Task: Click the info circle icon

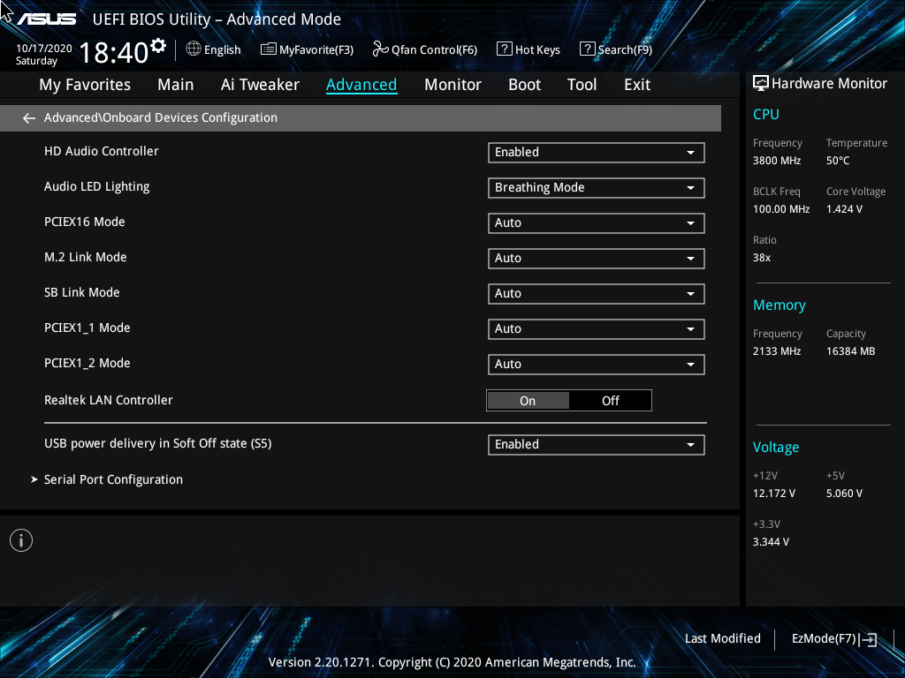Action: pyautogui.click(x=21, y=540)
